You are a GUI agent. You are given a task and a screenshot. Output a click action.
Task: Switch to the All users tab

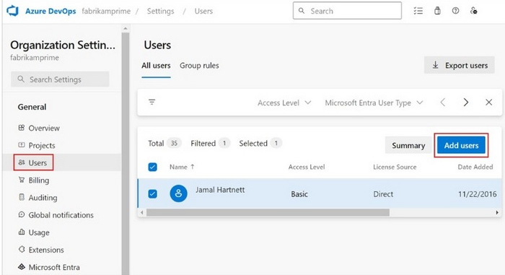click(x=156, y=66)
